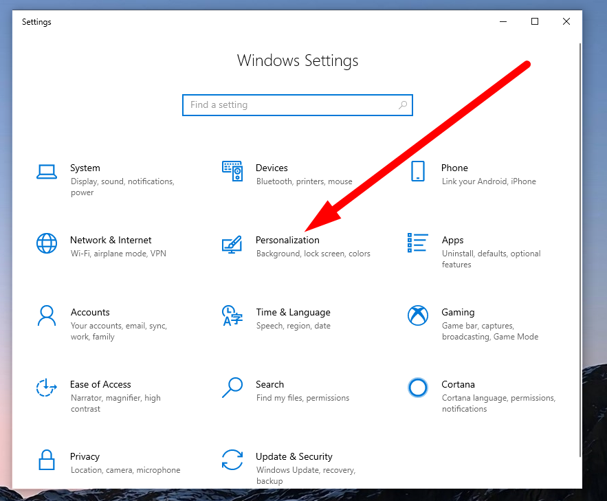Open Devices settings for Bluetooth and printers
Screen dimensions: 607x501
coord(272,168)
